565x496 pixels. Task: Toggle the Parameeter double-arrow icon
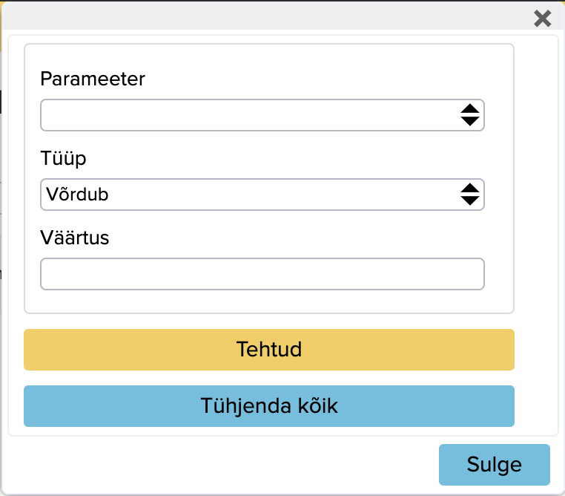tap(469, 115)
